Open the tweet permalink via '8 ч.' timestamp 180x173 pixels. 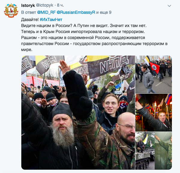60,5
